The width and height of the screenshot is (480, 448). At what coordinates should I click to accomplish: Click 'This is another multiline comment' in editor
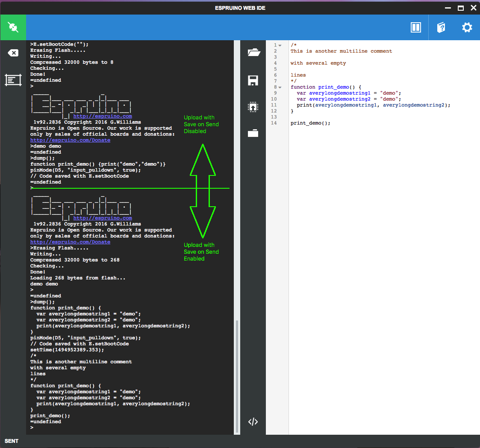click(341, 51)
